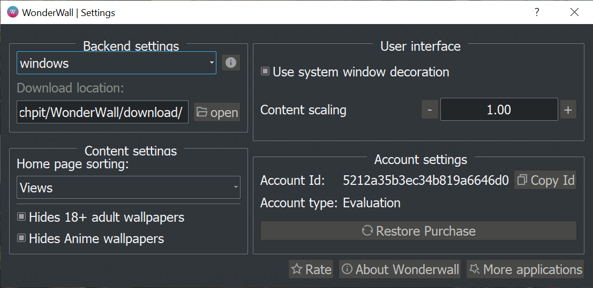Click Restore Purchase button
The image size is (593, 288).
(x=418, y=231)
